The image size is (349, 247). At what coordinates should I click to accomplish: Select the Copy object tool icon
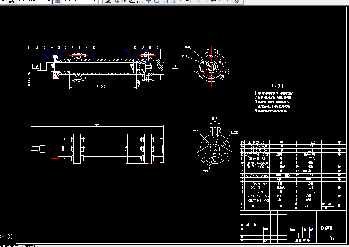[117, 1]
